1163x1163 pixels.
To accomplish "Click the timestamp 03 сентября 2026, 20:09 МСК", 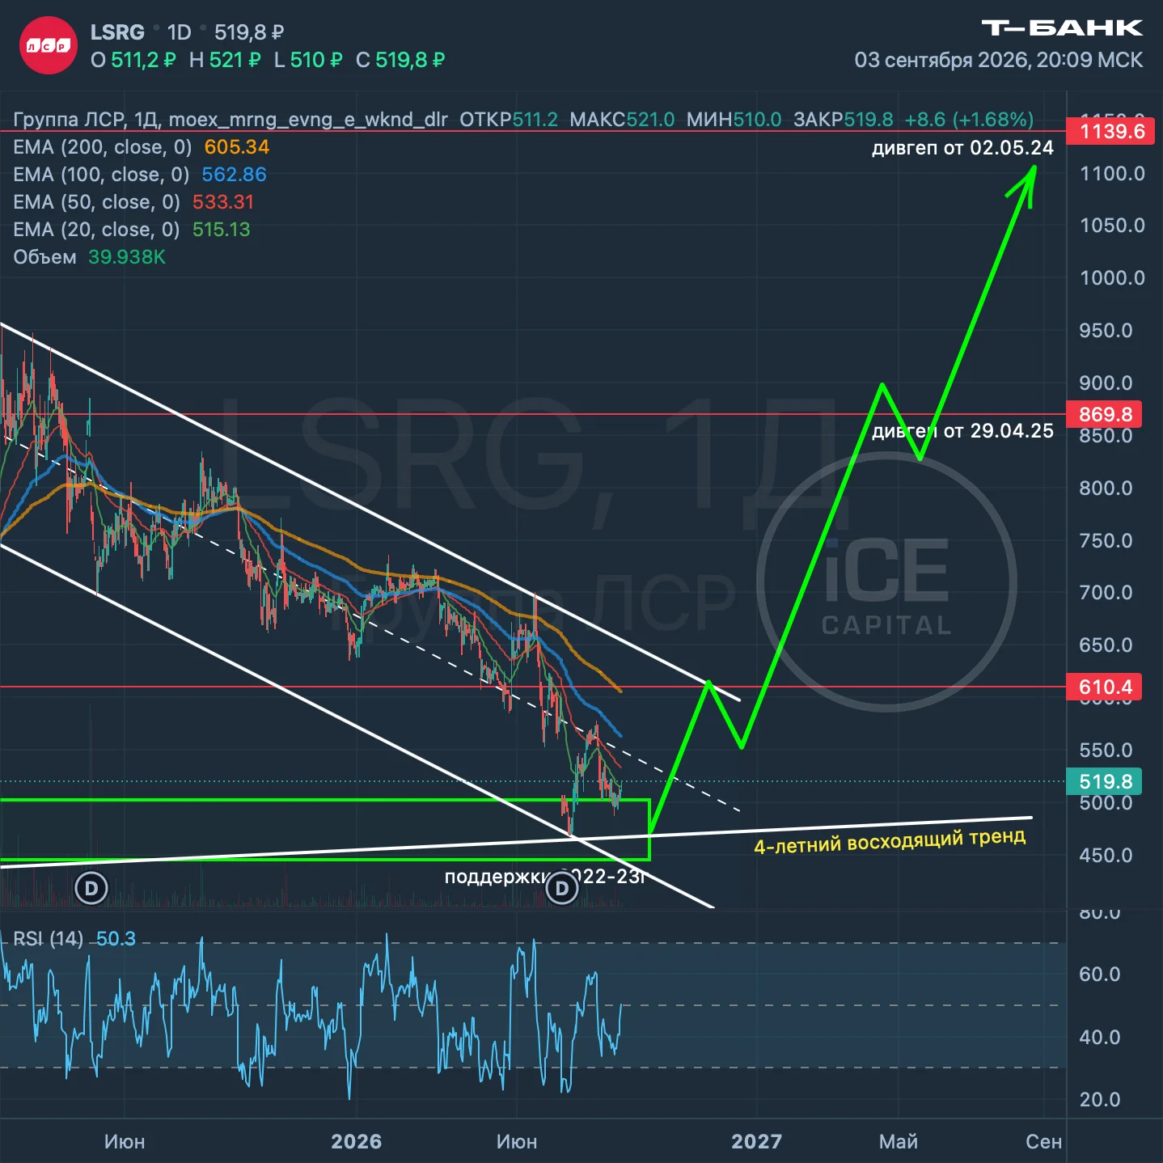I will (999, 60).
